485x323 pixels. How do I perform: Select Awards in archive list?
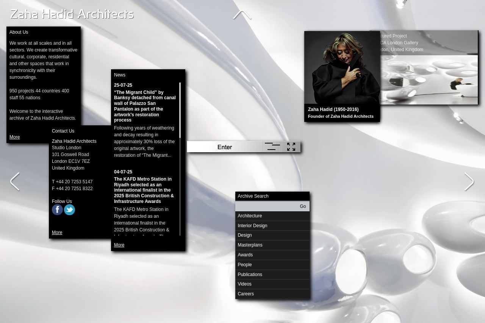click(x=272, y=255)
